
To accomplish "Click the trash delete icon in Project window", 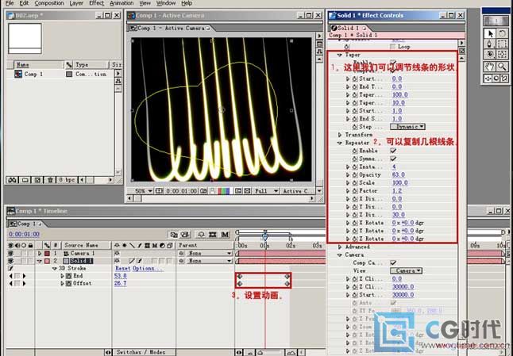I will pos(50,180).
